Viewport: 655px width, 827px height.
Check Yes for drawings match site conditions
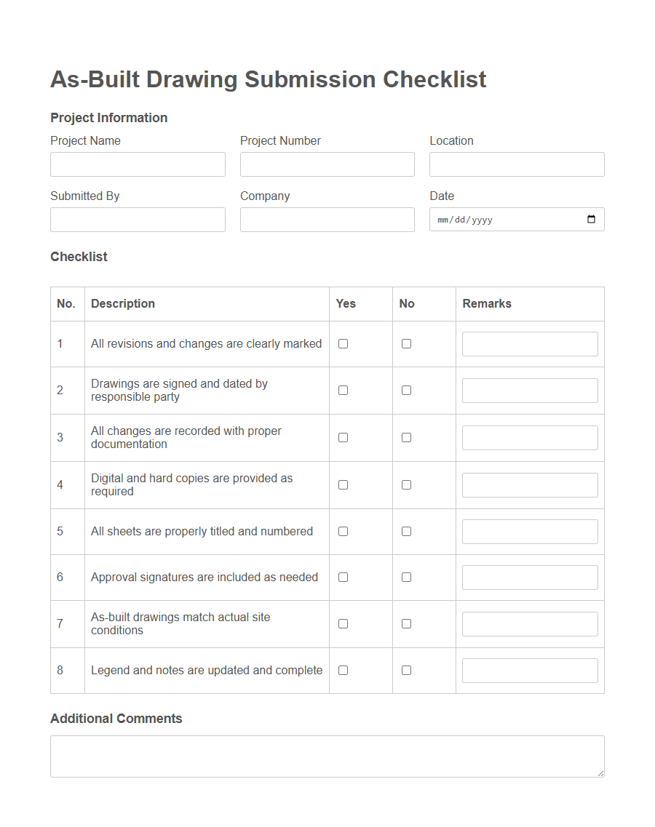point(343,623)
